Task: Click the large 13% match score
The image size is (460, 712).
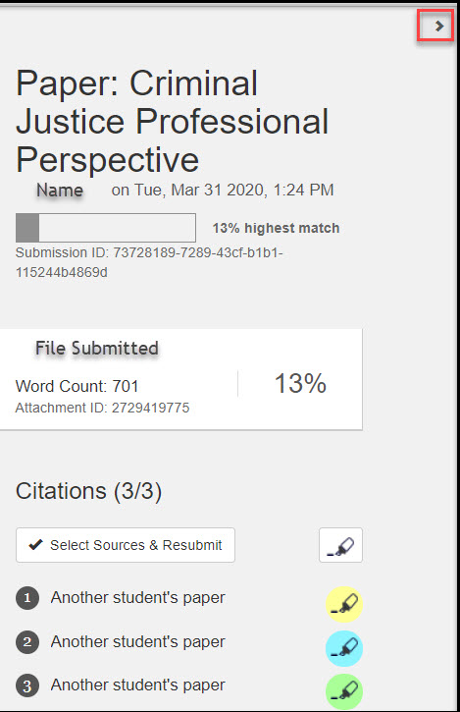Action: [300, 383]
